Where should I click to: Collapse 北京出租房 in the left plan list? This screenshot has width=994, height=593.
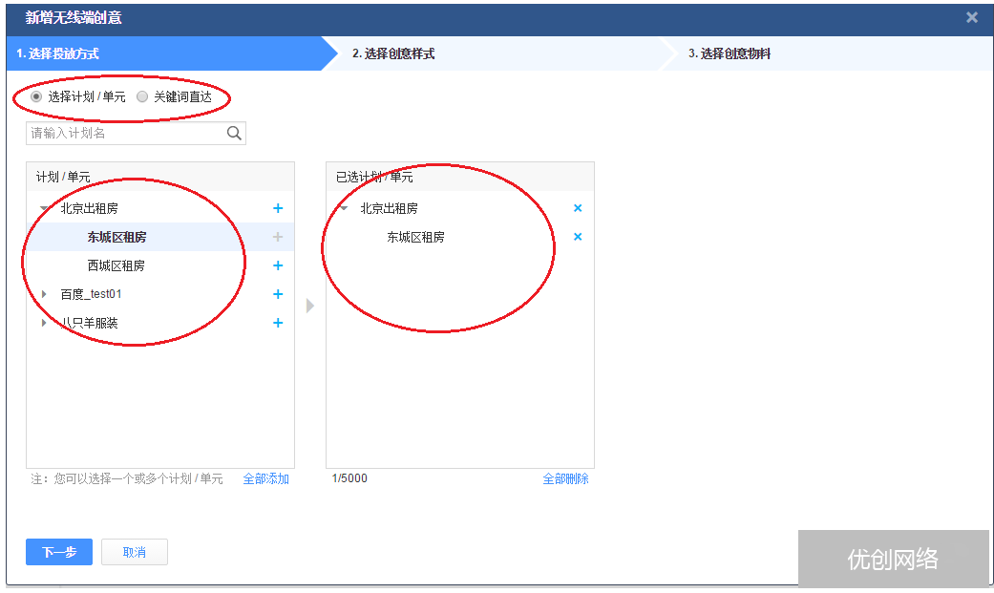point(44,209)
